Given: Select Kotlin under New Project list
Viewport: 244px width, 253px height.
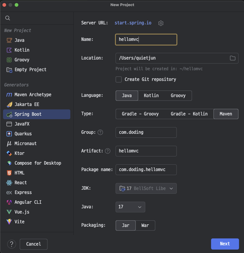Looking at the screenshot, I should point(37,50).
